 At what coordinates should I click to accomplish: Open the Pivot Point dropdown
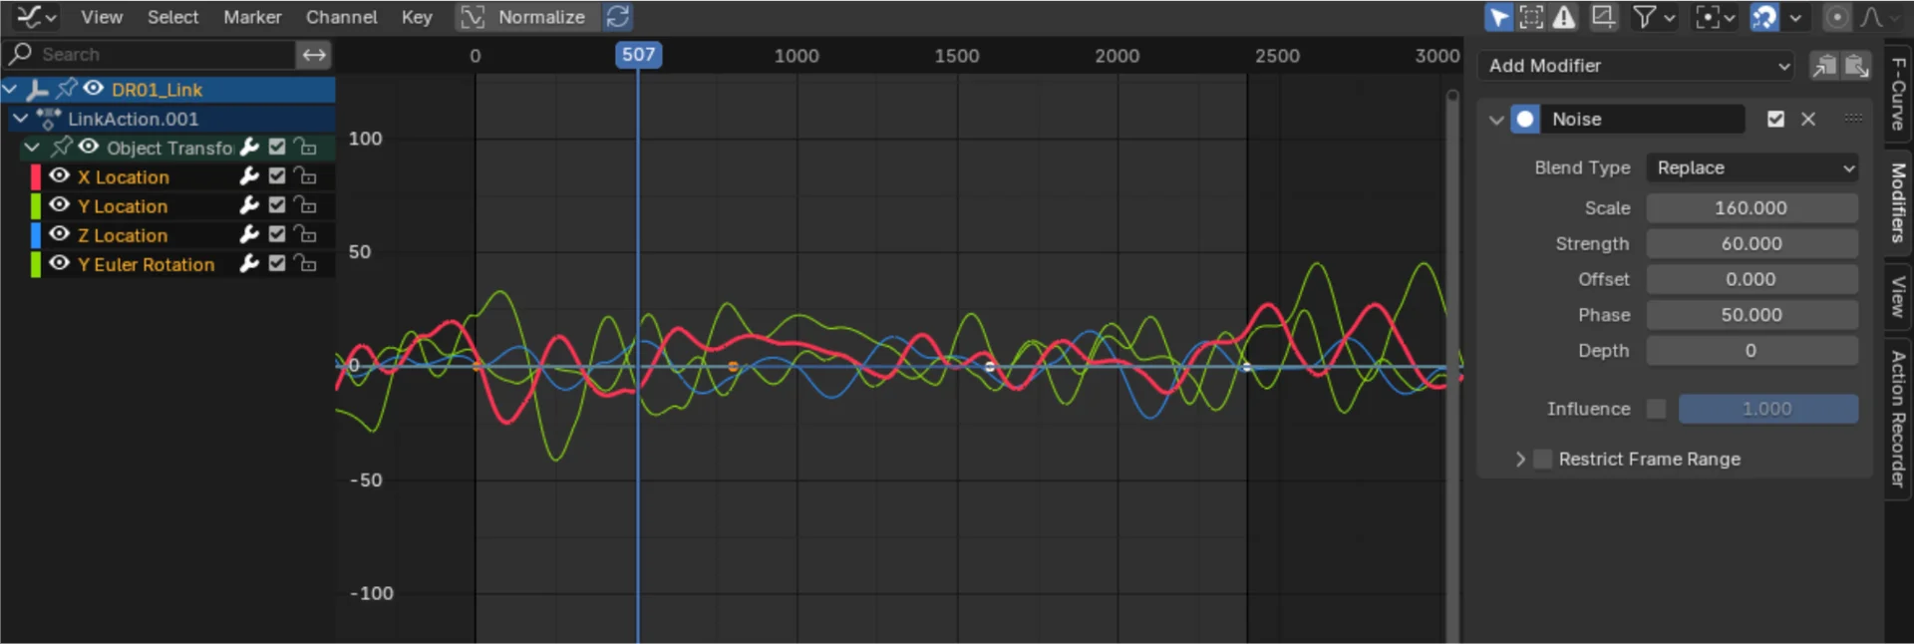click(x=1716, y=17)
